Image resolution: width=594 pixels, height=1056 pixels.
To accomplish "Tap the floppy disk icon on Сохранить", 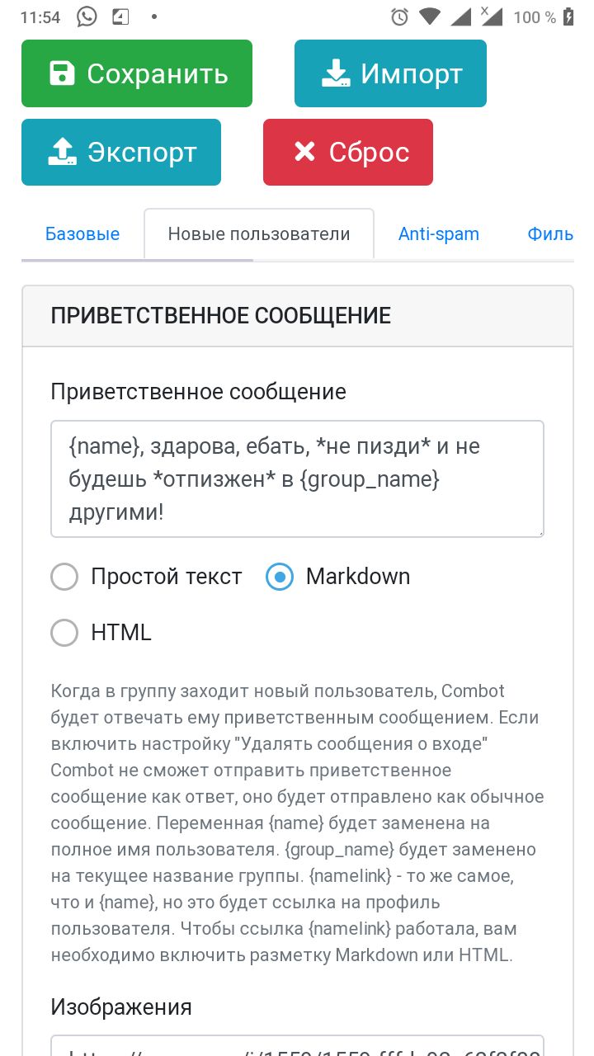I will [x=62, y=73].
